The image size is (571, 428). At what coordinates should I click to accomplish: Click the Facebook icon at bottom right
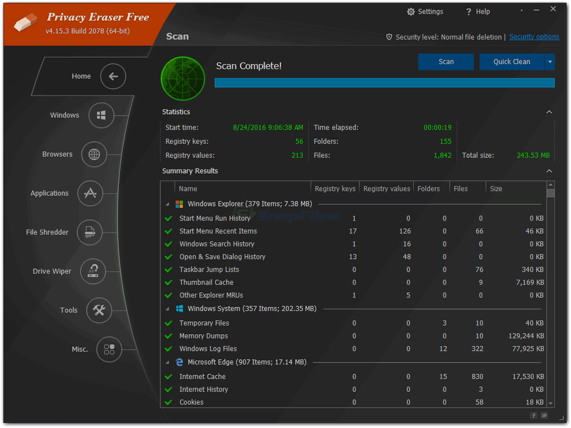click(533, 415)
